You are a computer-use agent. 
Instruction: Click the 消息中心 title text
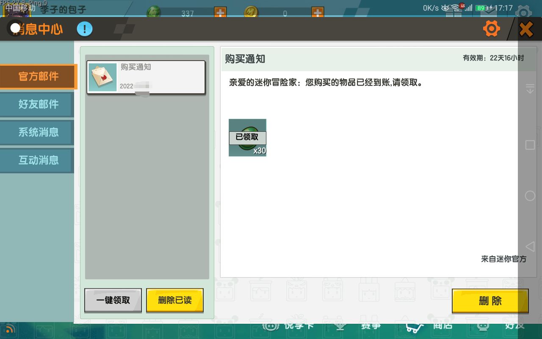point(37,29)
